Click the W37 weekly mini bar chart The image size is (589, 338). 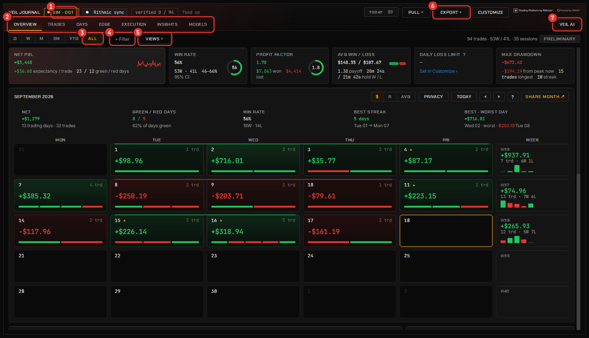(x=517, y=204)
